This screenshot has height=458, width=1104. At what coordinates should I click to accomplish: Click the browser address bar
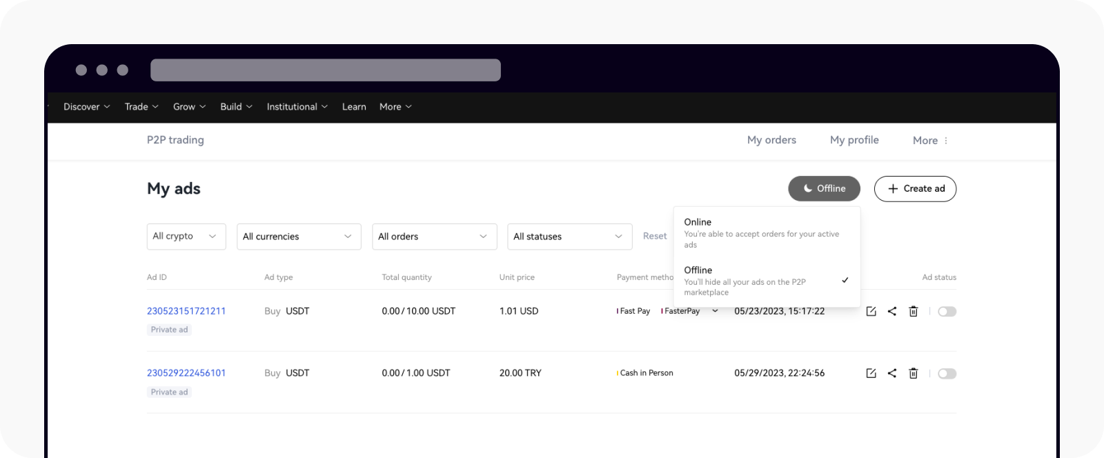[326, 70]
